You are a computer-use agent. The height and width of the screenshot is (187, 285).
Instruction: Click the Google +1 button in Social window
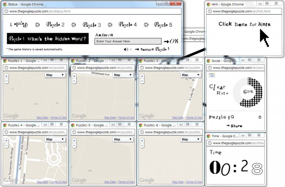(212, 76)
